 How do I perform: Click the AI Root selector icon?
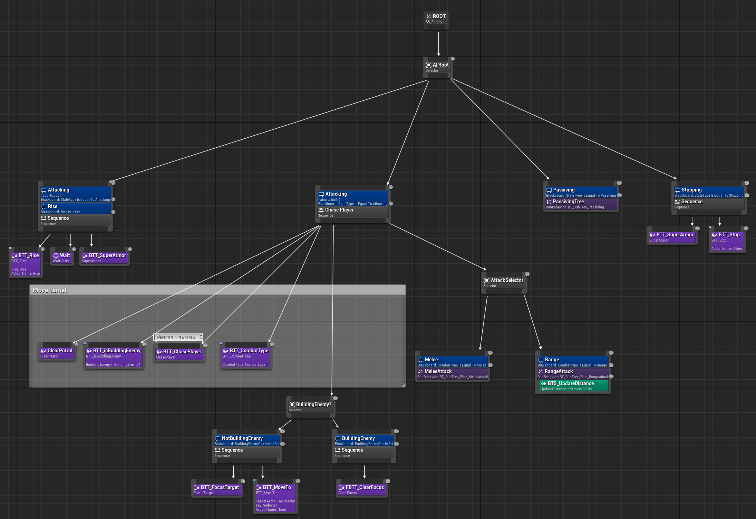point(428,65)
